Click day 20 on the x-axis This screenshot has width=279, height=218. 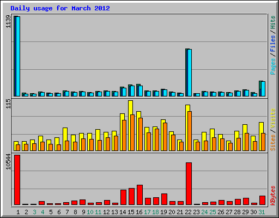(172, 212)
